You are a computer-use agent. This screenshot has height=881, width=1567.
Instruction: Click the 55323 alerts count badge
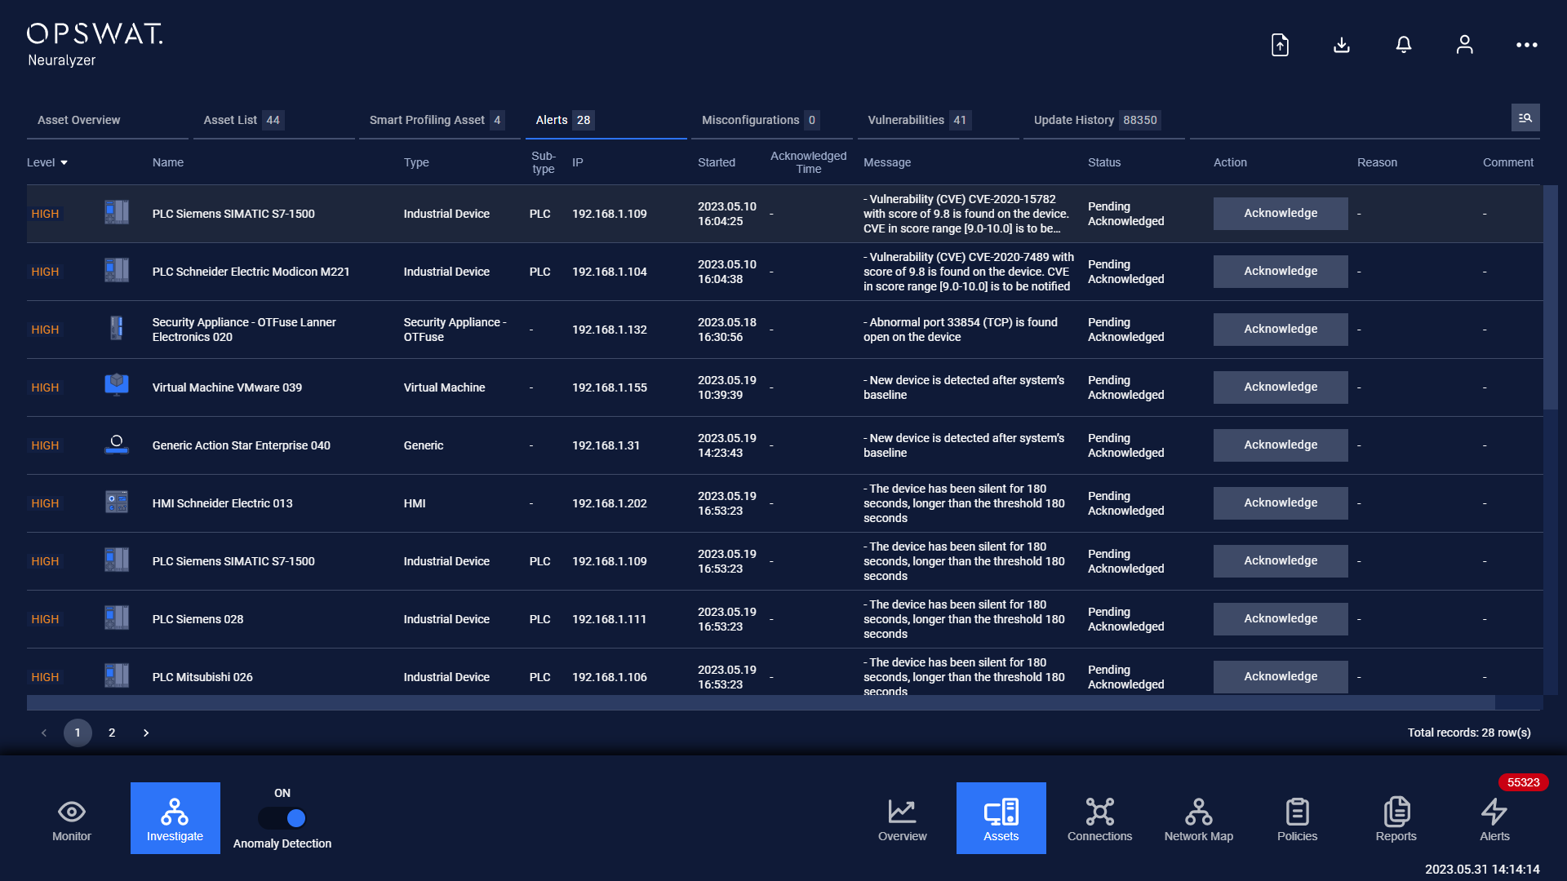(1523, 782)
